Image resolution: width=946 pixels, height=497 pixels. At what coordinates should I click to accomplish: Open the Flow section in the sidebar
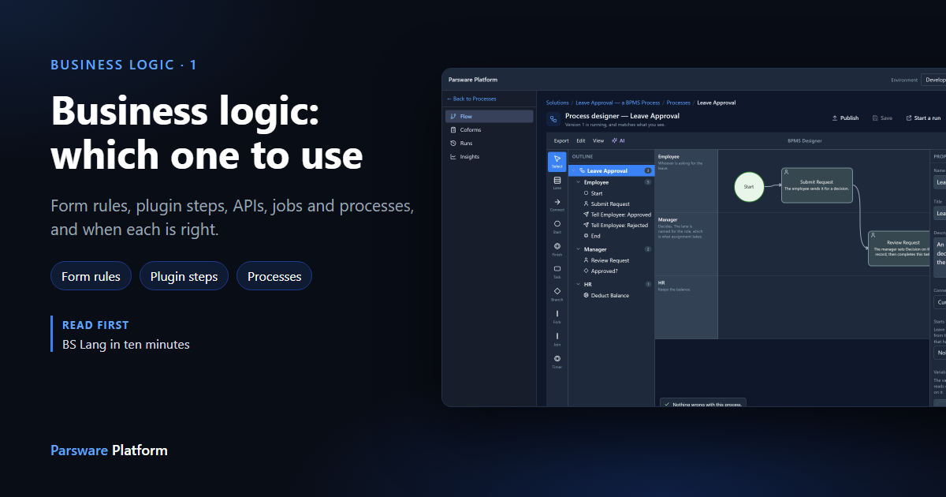pos(490,117)
